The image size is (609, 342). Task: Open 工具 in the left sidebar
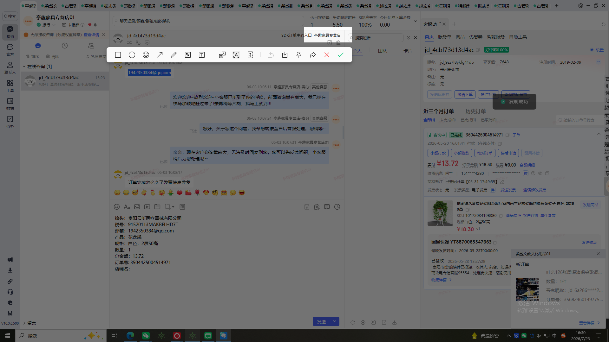tap(10, 86)
